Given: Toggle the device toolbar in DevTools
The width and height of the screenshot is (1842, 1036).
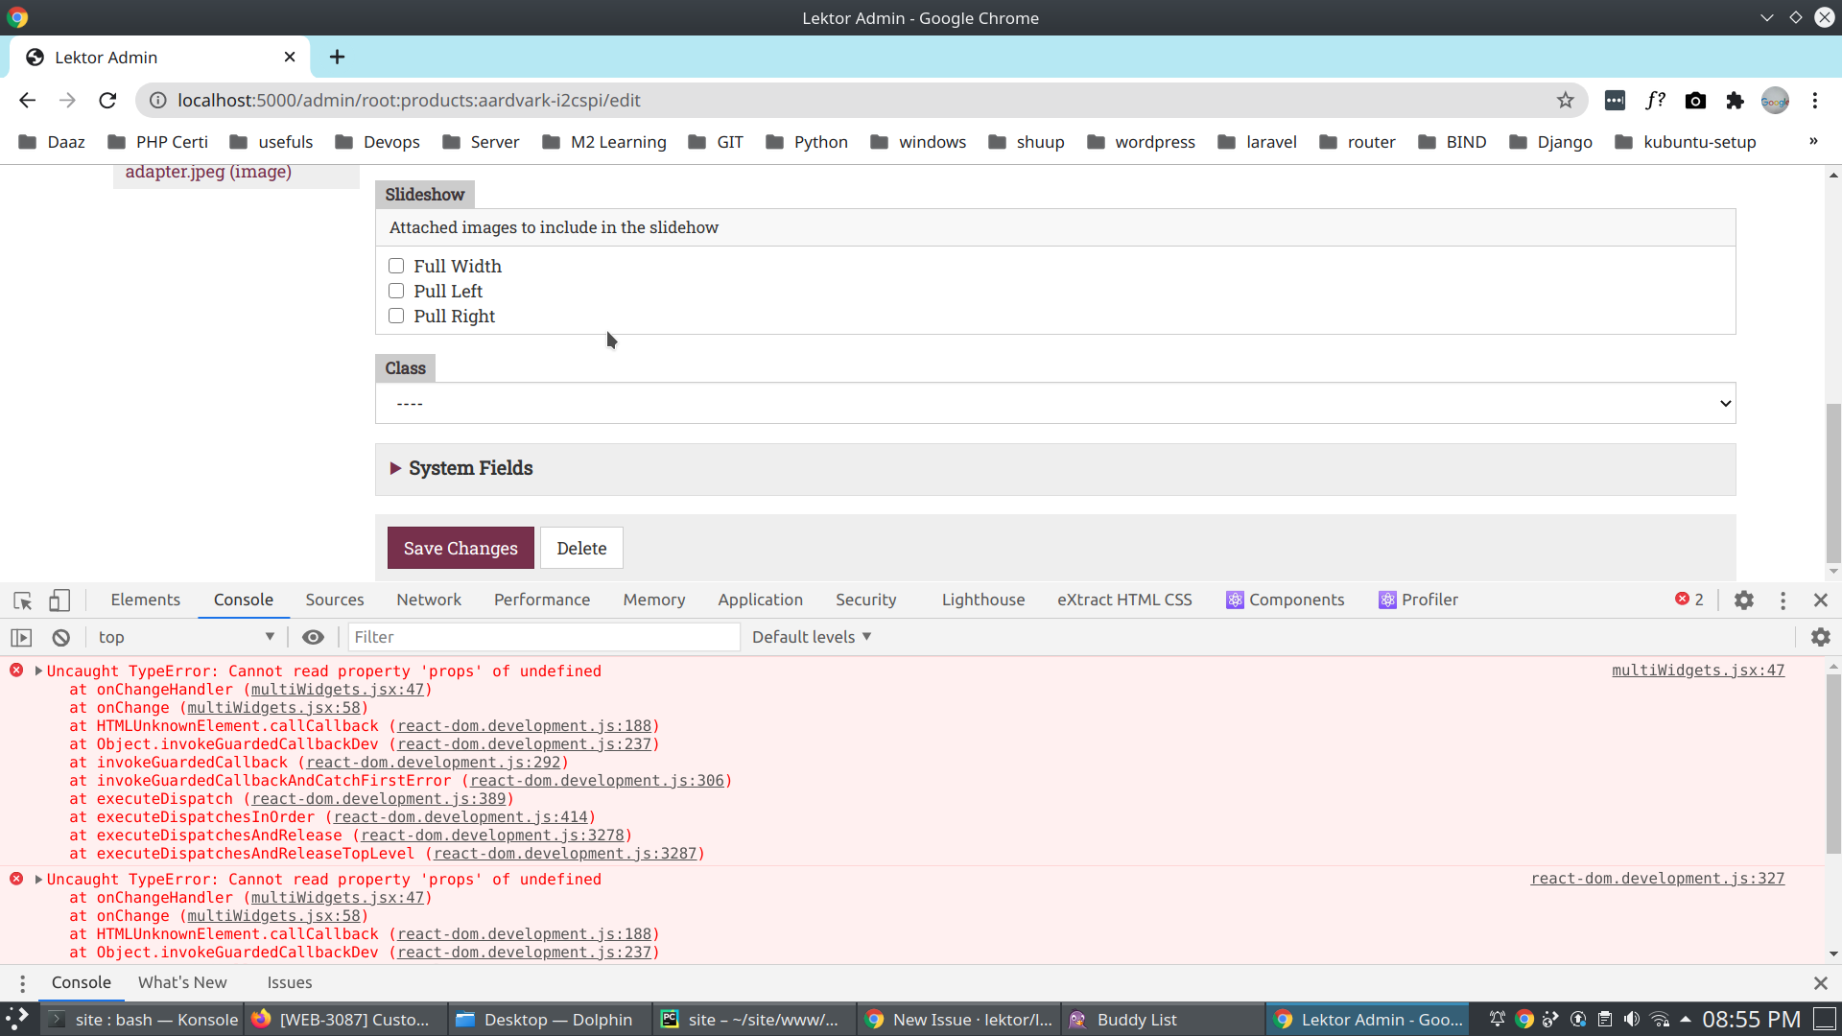Looking at the screenshot, I should (x=59, y=600).
